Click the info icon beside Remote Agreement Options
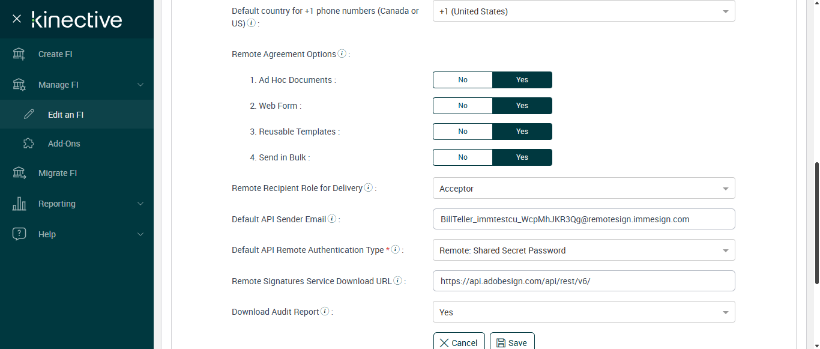 pos(342,53)
